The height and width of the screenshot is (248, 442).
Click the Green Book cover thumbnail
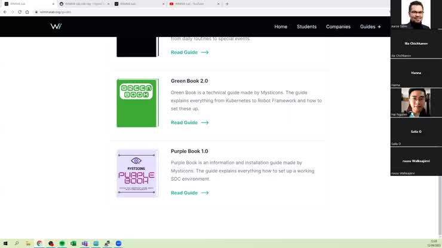coord(137,103)
